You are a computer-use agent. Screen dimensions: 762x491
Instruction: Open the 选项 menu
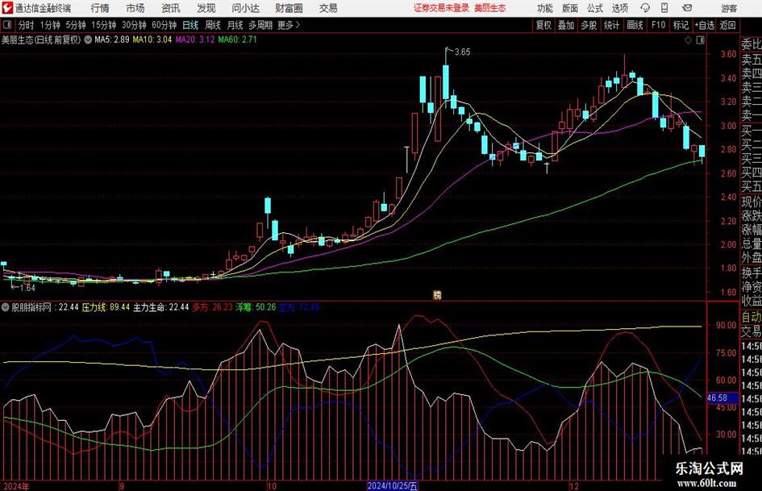[619, 8]
